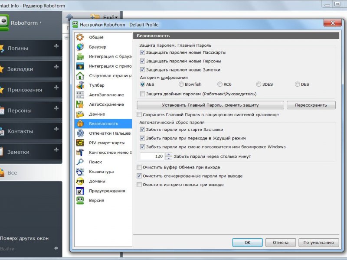Click the АвтоЗаполнение form icon

pyautogui.click(x=80, y=95)
